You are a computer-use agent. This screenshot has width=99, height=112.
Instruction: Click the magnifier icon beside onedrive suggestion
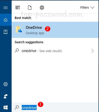point(17,51)
